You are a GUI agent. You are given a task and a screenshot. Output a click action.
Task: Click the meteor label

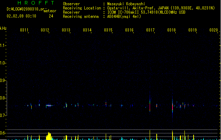pyautogui.click(x=50, y=11)
